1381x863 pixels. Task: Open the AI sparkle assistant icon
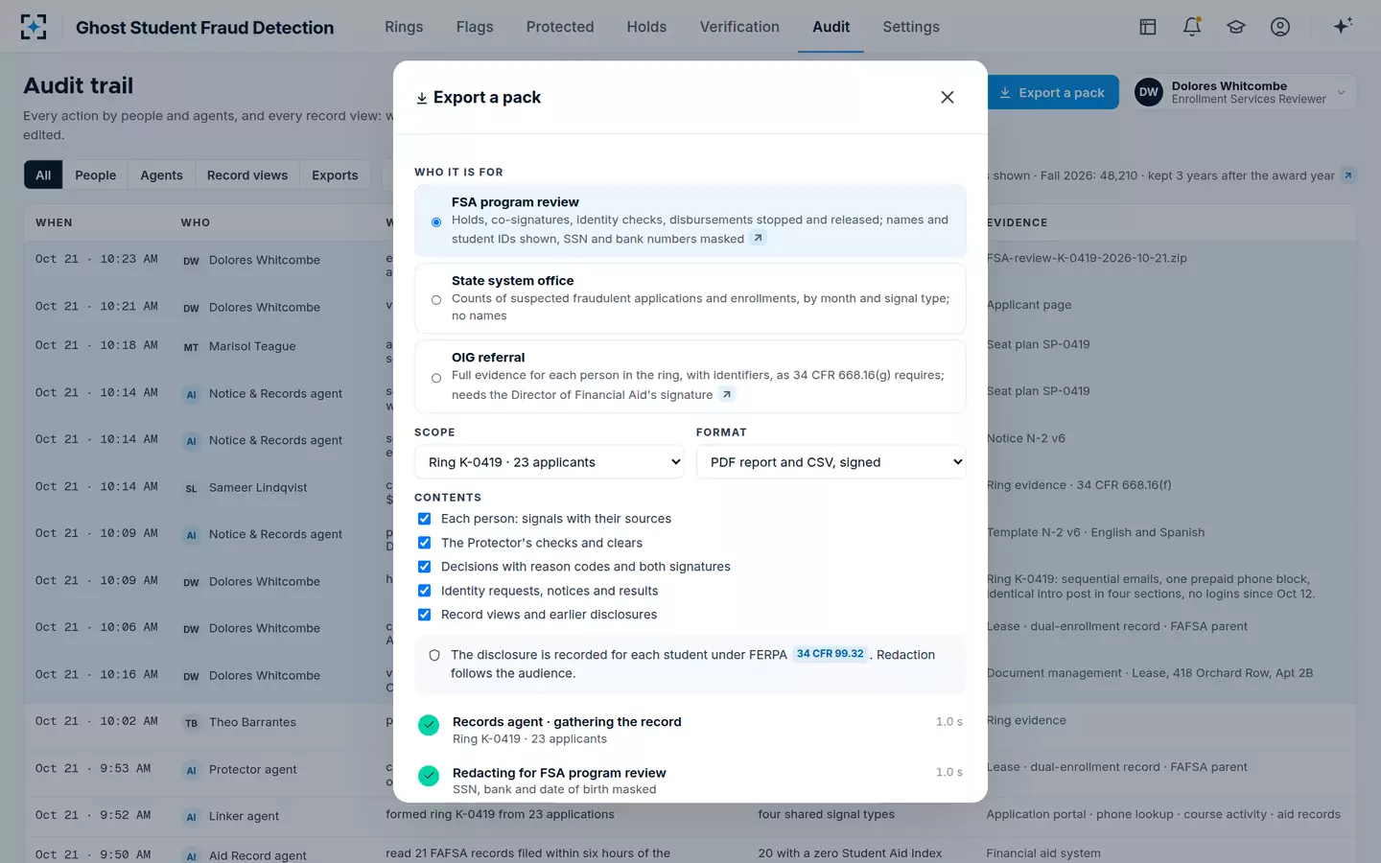coord(1343,26)
